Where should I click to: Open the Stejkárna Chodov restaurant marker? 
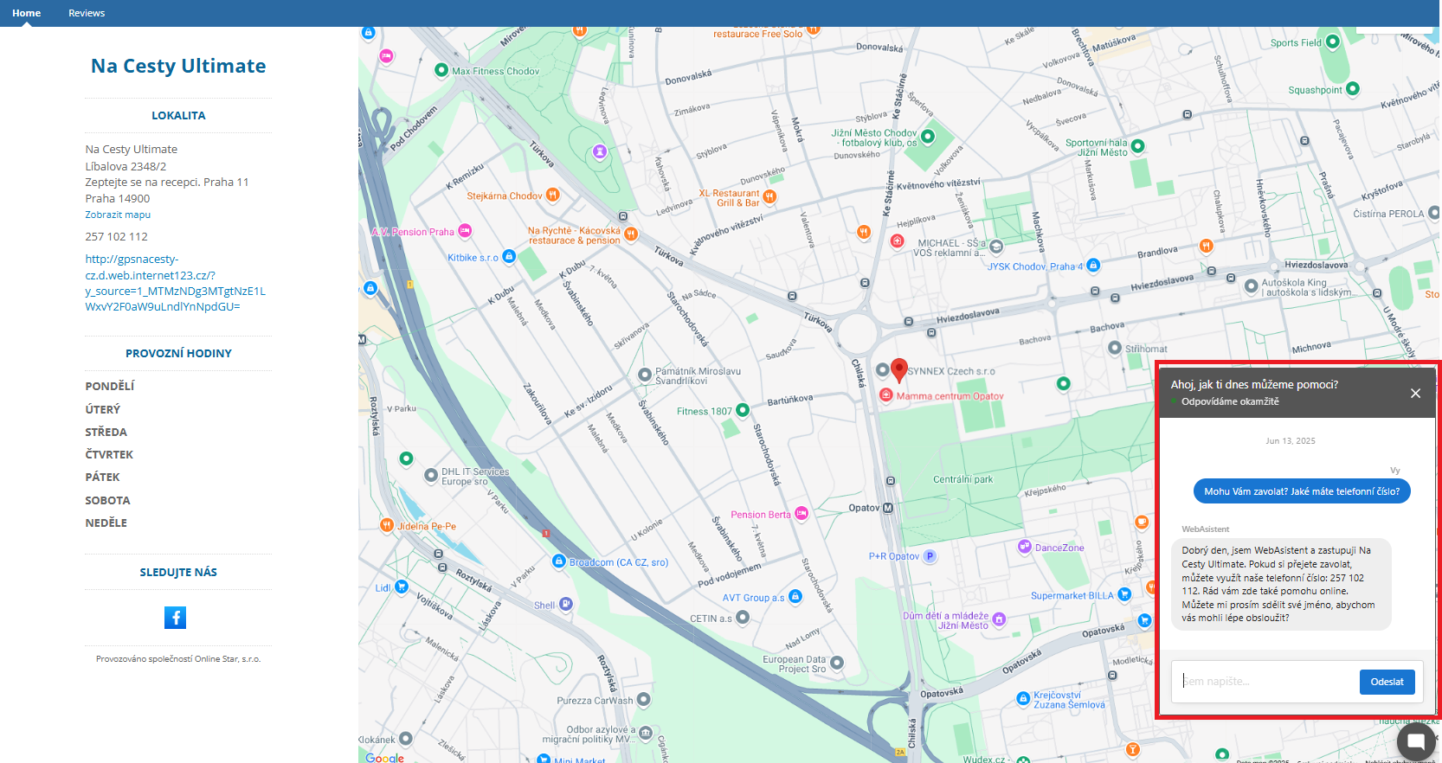pos(552,196)
